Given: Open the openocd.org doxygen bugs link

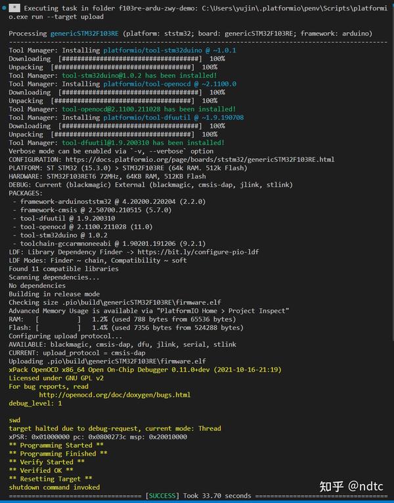Looking at the screenshot, I should click(x=114, y=395).
